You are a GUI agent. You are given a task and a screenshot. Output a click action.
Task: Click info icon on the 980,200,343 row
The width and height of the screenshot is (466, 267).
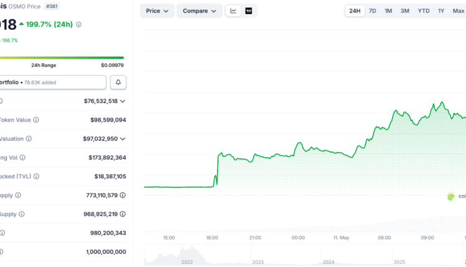pyautogui.click(x=2, y=233)
